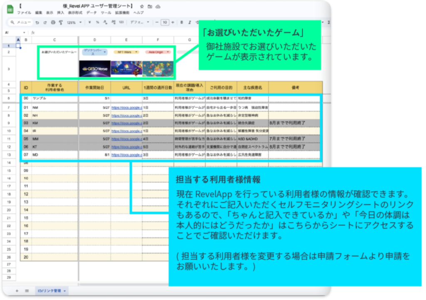426x300 pixels.
Task: Click the undo icon in toolbar
Action: click(x=38, y=22)
